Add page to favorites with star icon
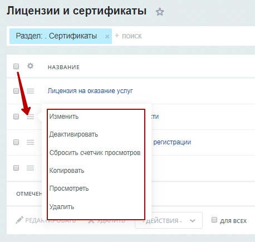 160,12
